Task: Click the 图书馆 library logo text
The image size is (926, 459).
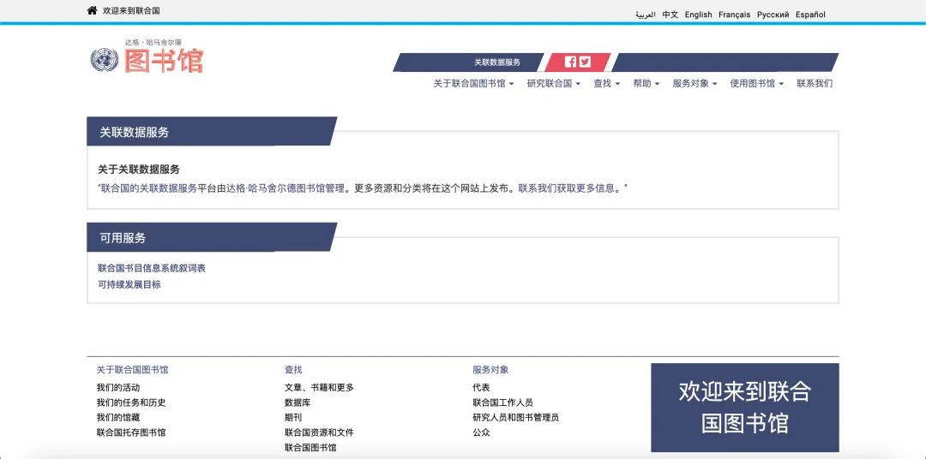Action: (164, 61)
